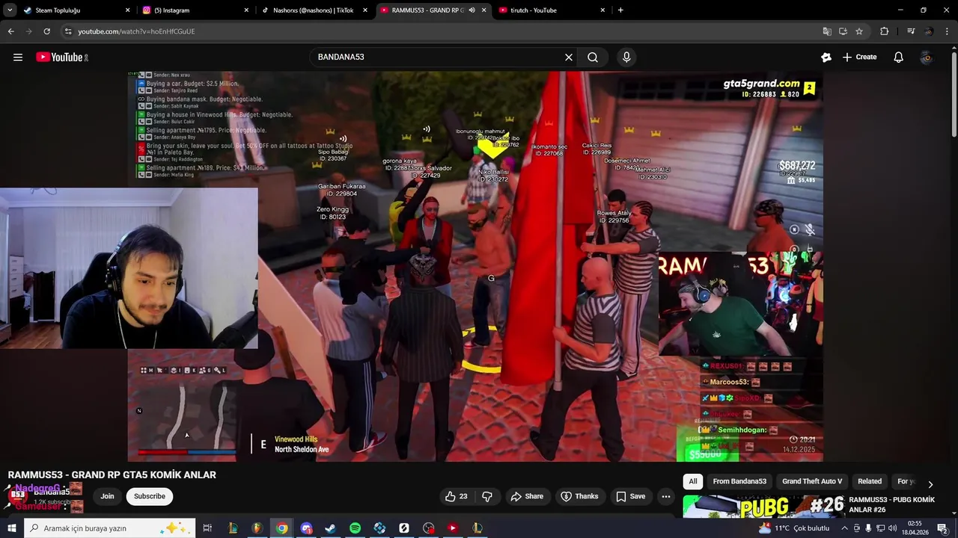Open the YouTube notifications bell
This screenshot has width=958, height=538.
(898, 57)
